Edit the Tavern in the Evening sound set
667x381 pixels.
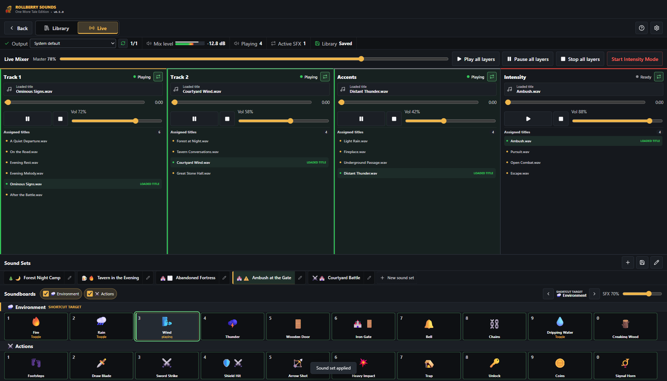pyautogui.click(x=148, y=278)
